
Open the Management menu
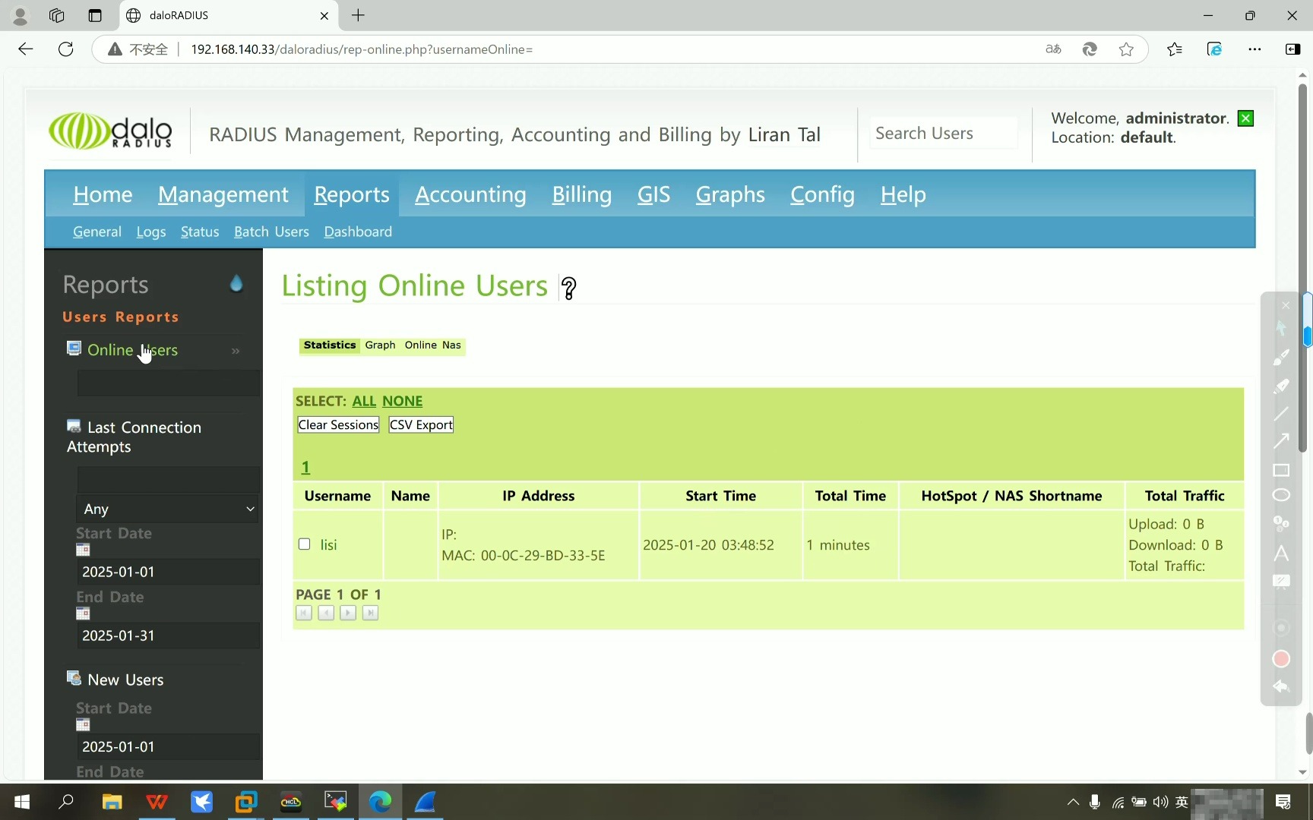point(223,194)
